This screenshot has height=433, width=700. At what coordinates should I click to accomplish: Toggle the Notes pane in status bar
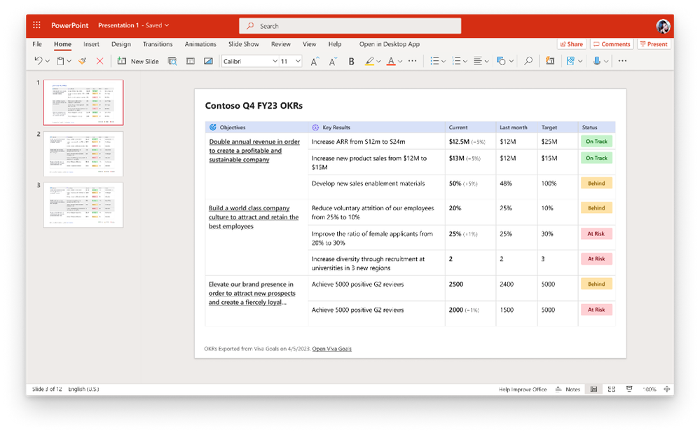point(568,390)
